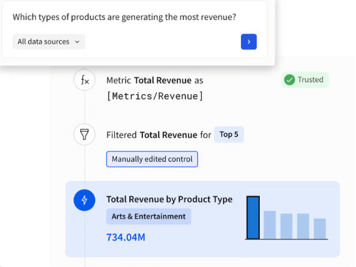Click the question input text field

(124, 17)
